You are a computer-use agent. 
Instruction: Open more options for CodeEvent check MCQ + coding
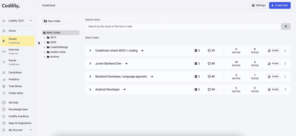(285, 51)
